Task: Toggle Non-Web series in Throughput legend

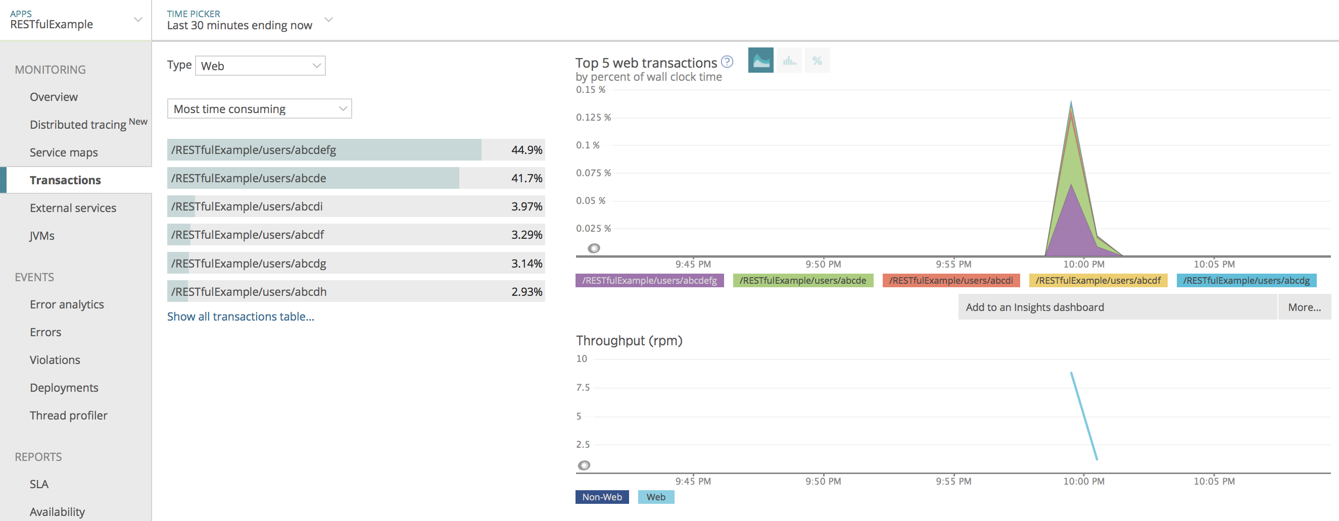Action: pyautogui.click(x=601, y=497)
